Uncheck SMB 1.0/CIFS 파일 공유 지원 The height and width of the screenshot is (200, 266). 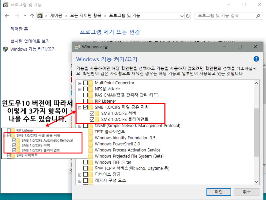point(85,107)
